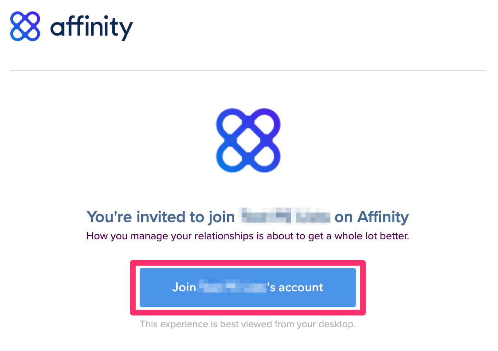Click the blue-gradient Affinity mark in the email body
The width and height of the screenshot is (498, 351).
click(x=248, y=140)
